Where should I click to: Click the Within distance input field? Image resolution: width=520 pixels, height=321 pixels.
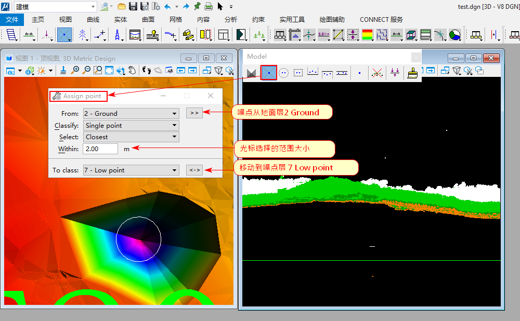100,149
